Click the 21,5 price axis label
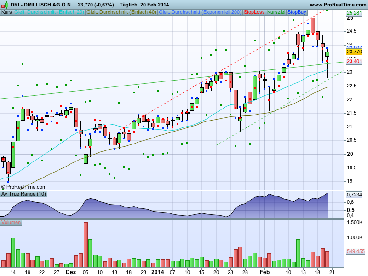Image resolution: width=368 pixels, height=276 pixels. point(351,113)
